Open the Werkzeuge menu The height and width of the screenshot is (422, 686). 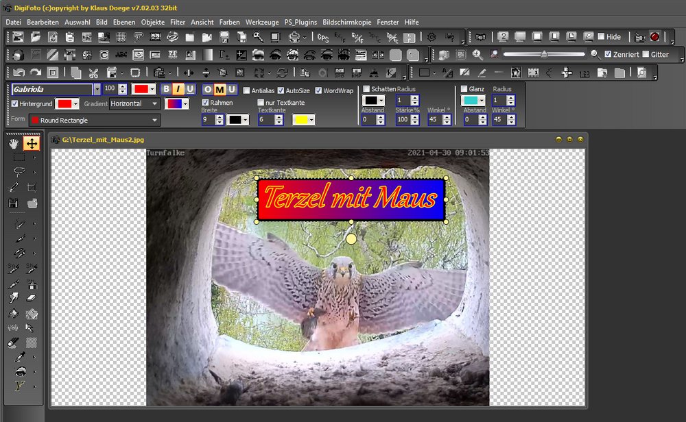(x=261, y=23)
